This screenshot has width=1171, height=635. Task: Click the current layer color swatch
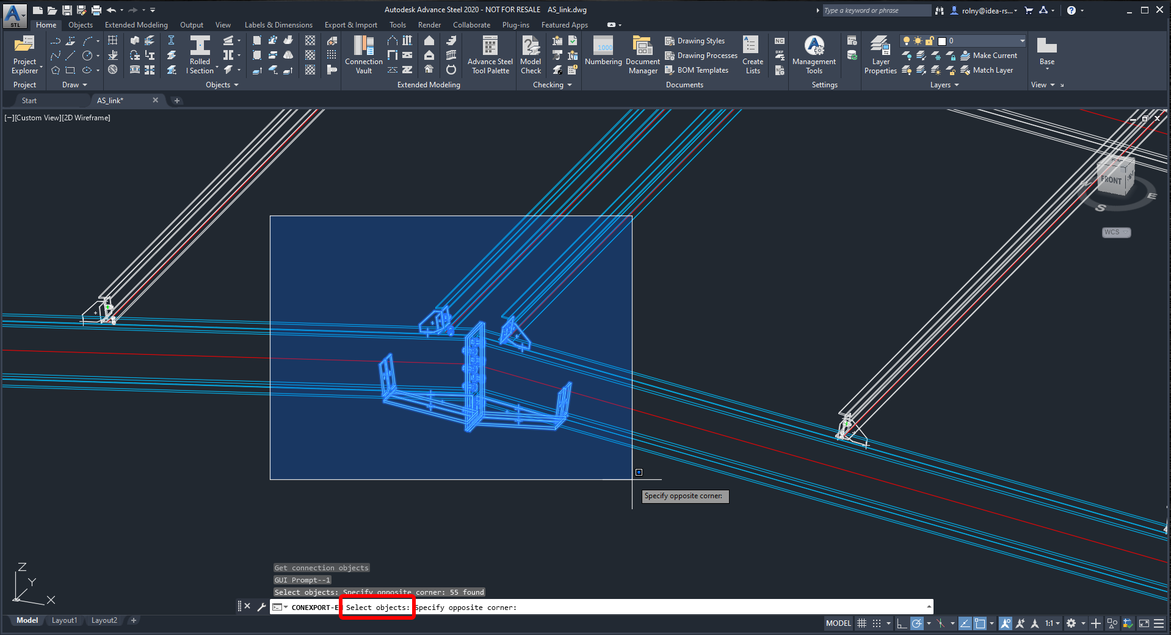pyautogui.click(x=942, y=41)
